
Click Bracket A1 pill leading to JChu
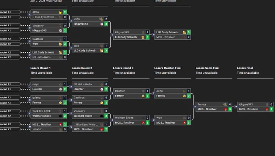click(x=10, y=12)
